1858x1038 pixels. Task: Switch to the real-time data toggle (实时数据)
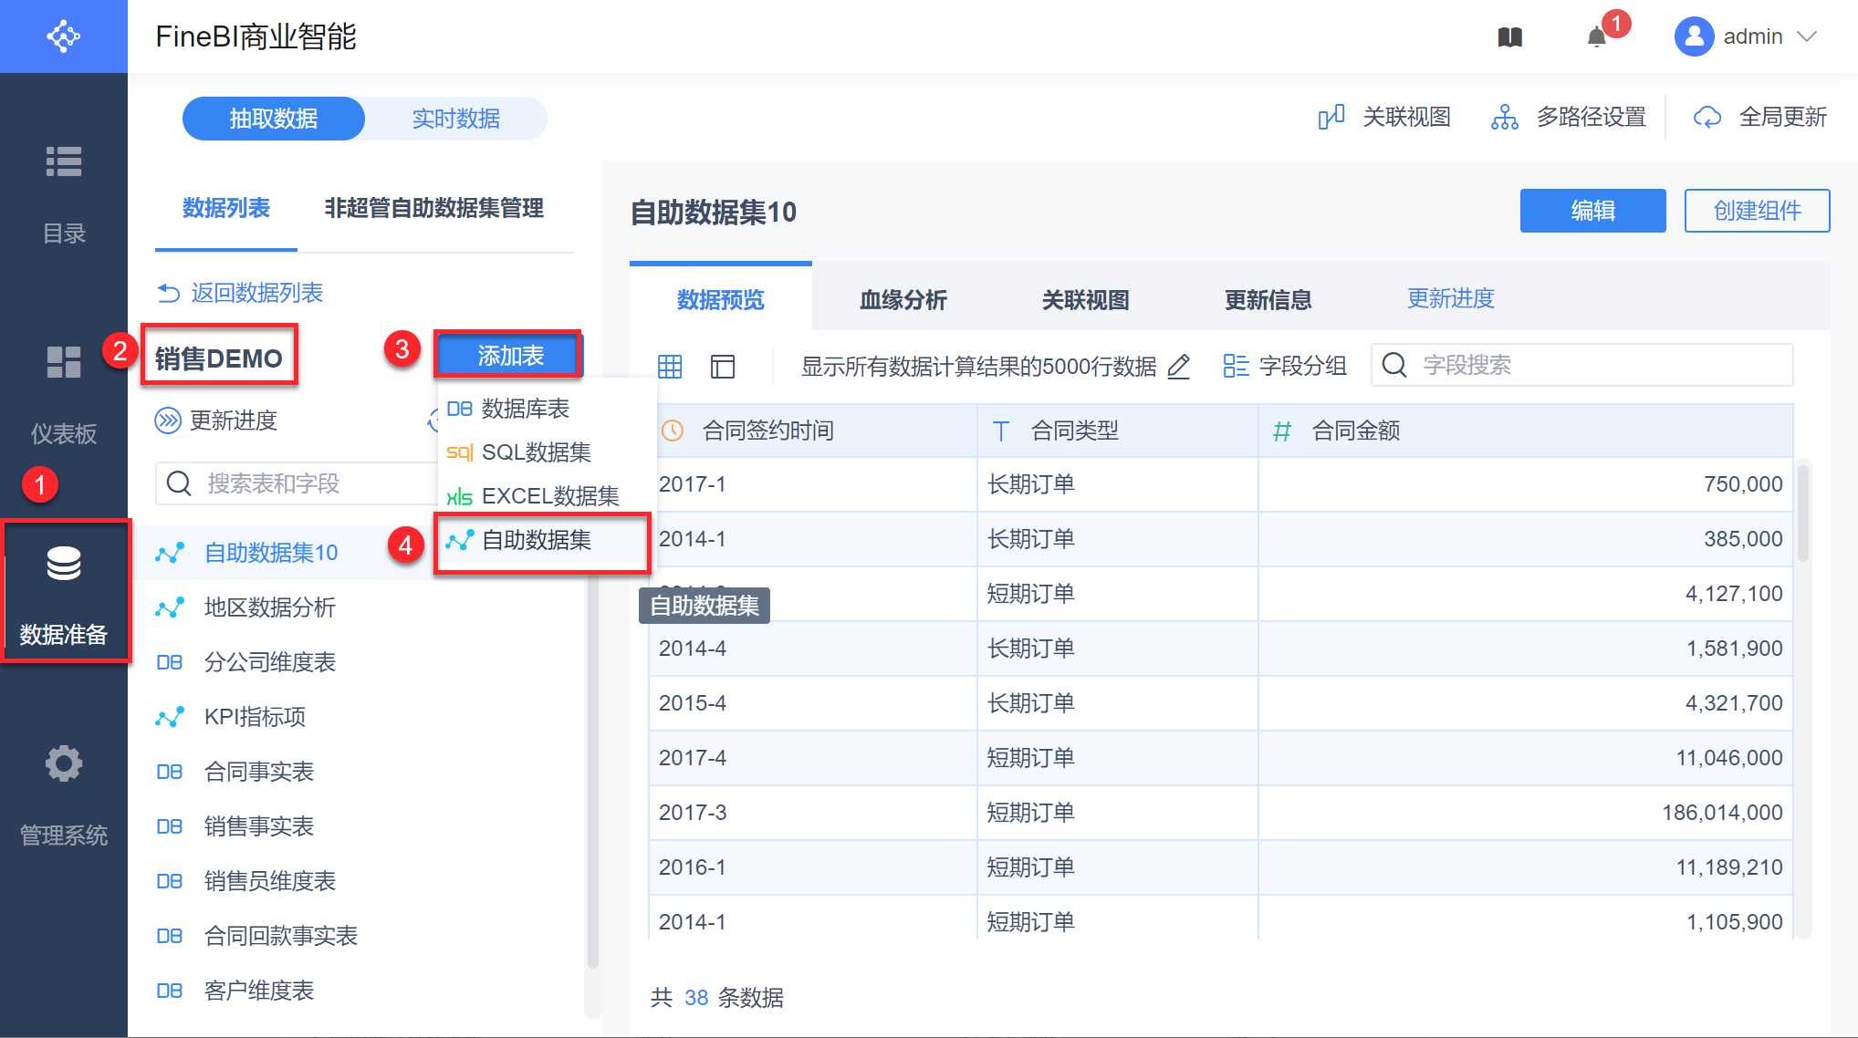(455, 119)
